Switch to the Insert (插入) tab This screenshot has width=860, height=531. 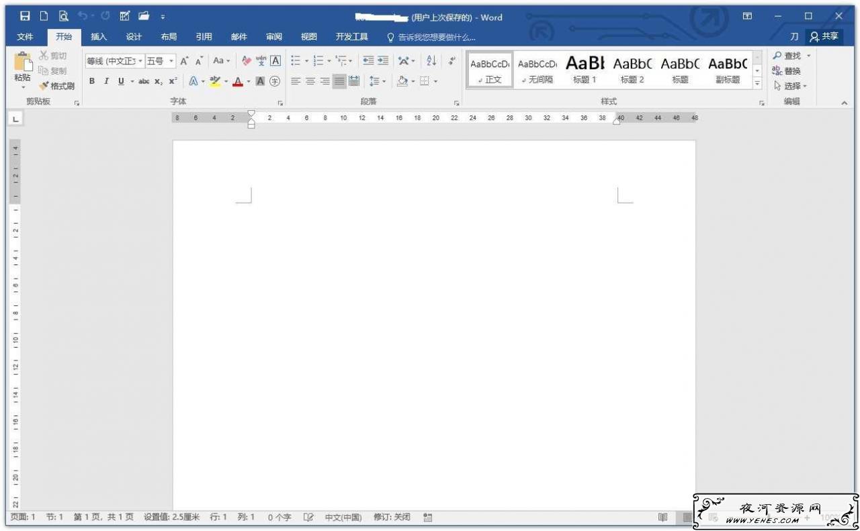99,37
